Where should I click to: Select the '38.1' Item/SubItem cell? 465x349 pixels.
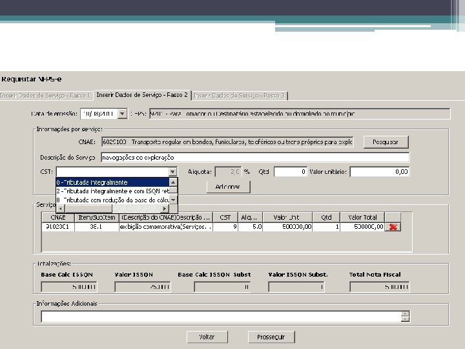click(x=97, y=227)
